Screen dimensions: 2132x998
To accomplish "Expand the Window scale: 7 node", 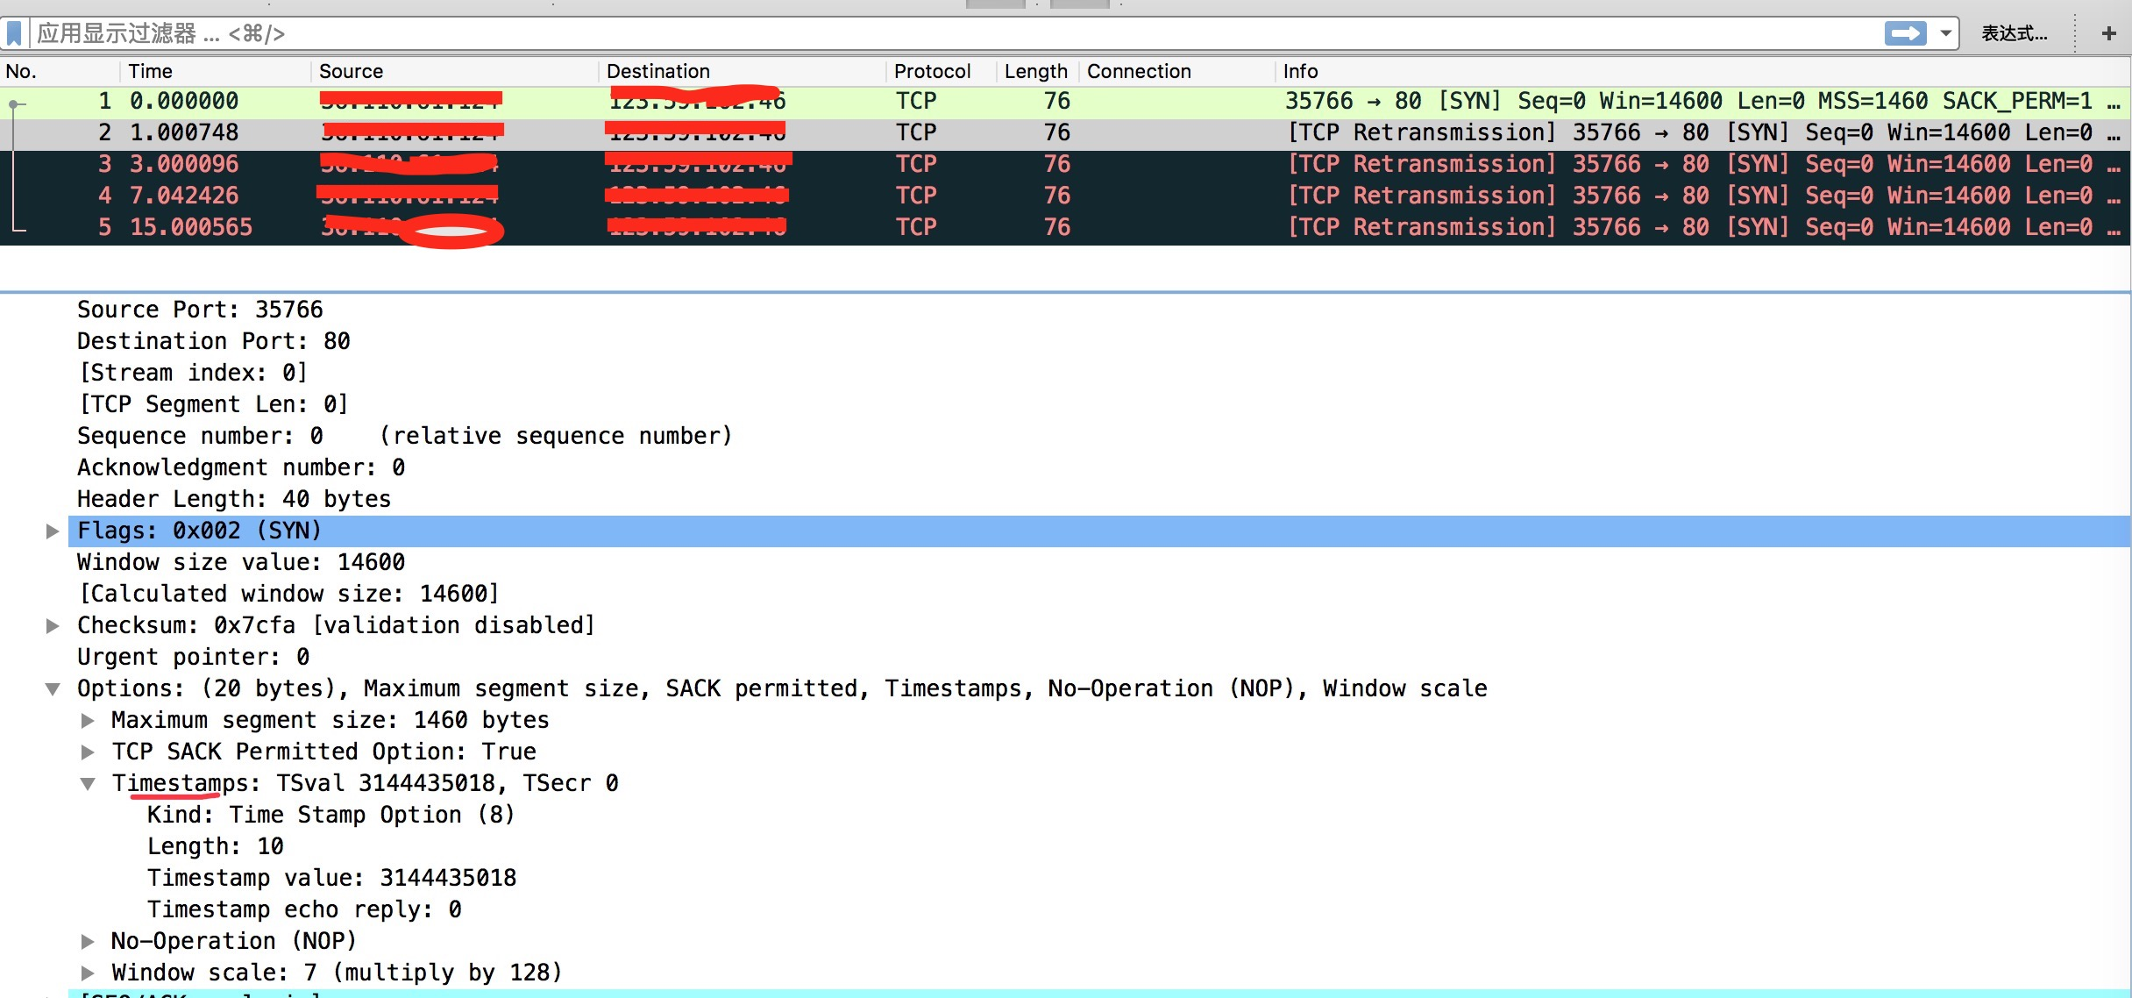I will click(x=88, y=973).
